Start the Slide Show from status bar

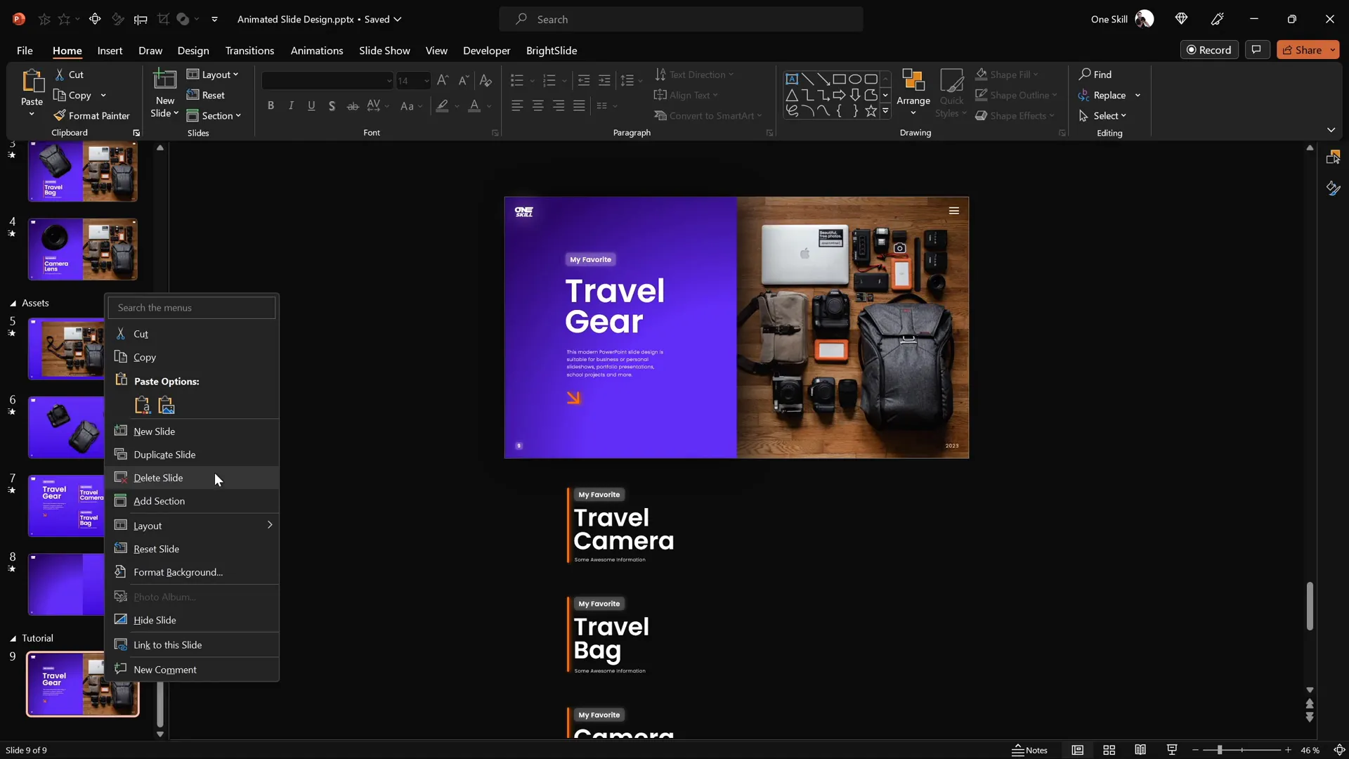coord(1171,750)
